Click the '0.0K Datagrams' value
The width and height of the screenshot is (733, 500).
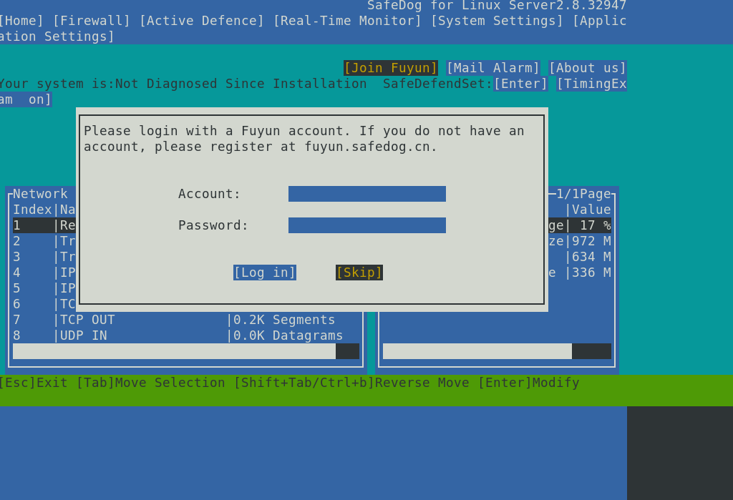pyautogui.click(x=288, y=335)
